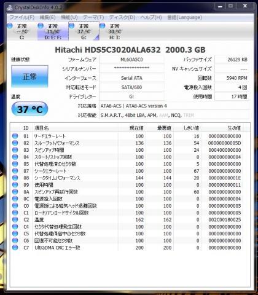Open the ヘルプ(H) menu

tap(151, 18)
